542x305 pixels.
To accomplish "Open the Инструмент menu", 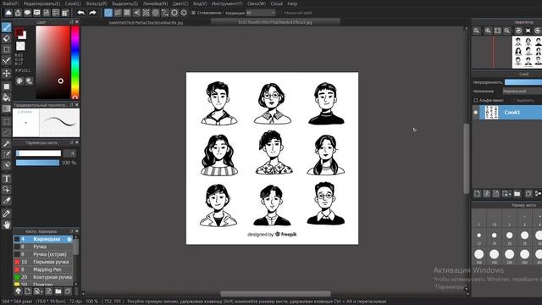I will coord(227,3).
